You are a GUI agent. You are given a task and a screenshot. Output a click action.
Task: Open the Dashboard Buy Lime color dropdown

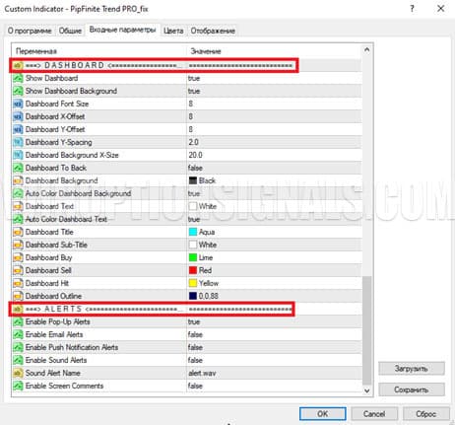tap(275, 257)
